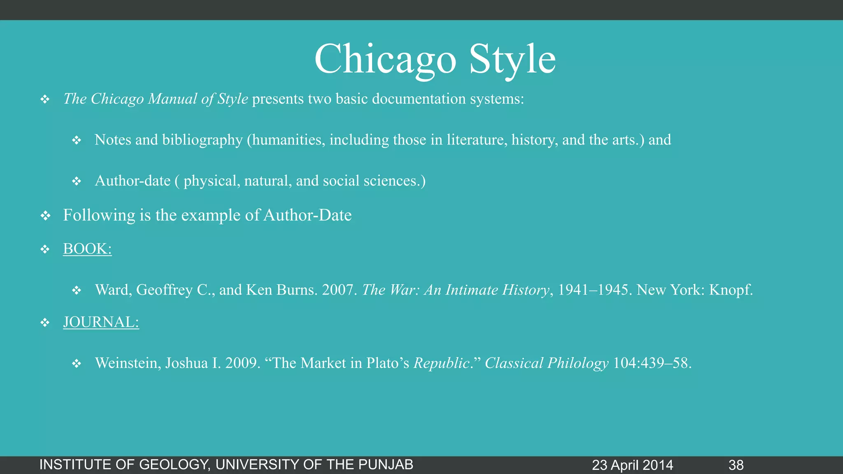
Task: Click the 'Author-date ( physical, natural' sub-bullet
Action: 260,181
